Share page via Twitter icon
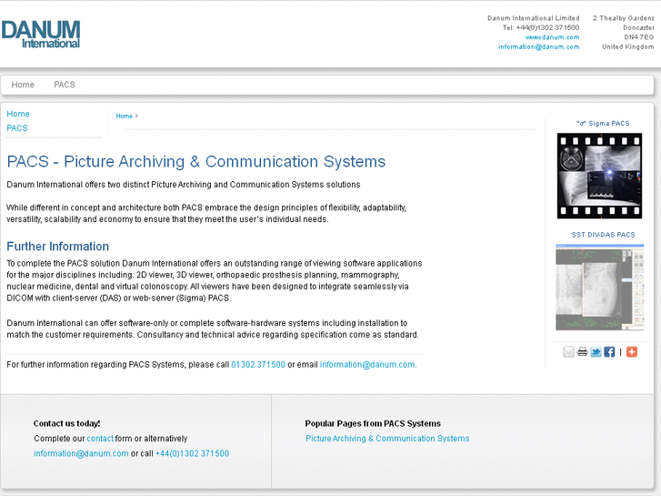Image resolution: width=661 pixels, height=496 pixels. (x=596, y=351)
